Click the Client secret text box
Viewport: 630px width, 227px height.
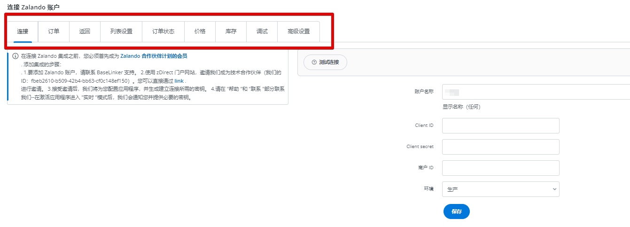click(x=500, y=147)
